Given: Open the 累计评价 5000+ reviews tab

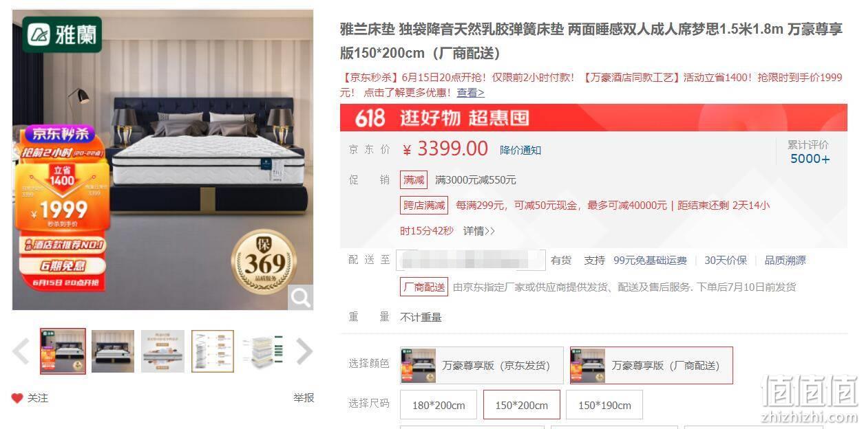Looking at the screenshot, I should [809, 152].
